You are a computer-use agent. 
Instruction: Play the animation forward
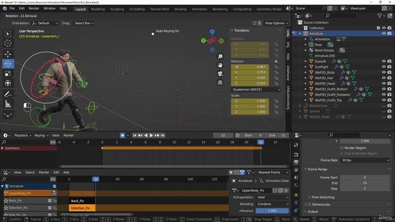pyautogui.click(x=151, y=136)
